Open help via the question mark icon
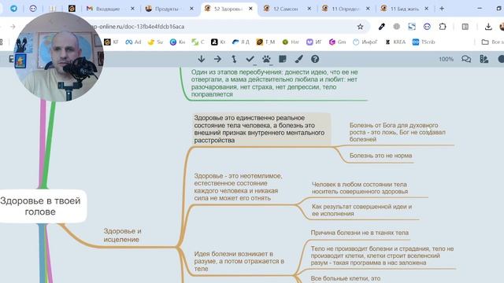 point(315,59)
